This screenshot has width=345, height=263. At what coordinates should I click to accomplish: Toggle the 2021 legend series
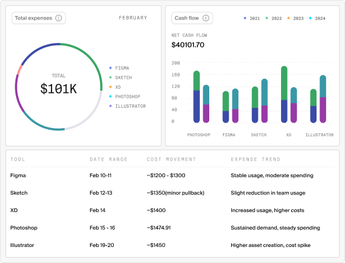(x=252, y=18)
